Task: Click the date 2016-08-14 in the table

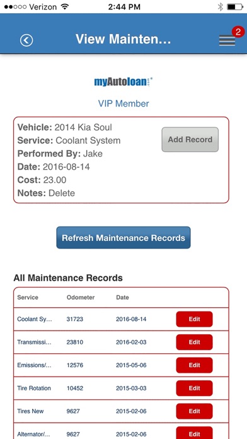Action: pos(131,319)
